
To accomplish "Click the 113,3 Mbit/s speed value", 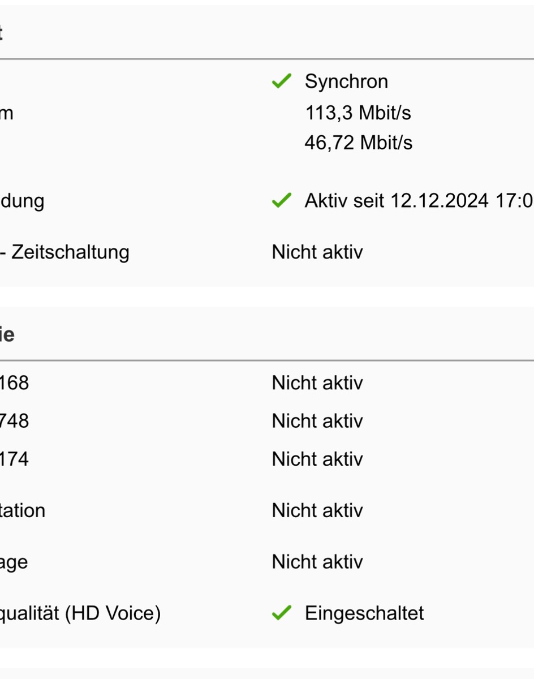I will tap(358, 113).
